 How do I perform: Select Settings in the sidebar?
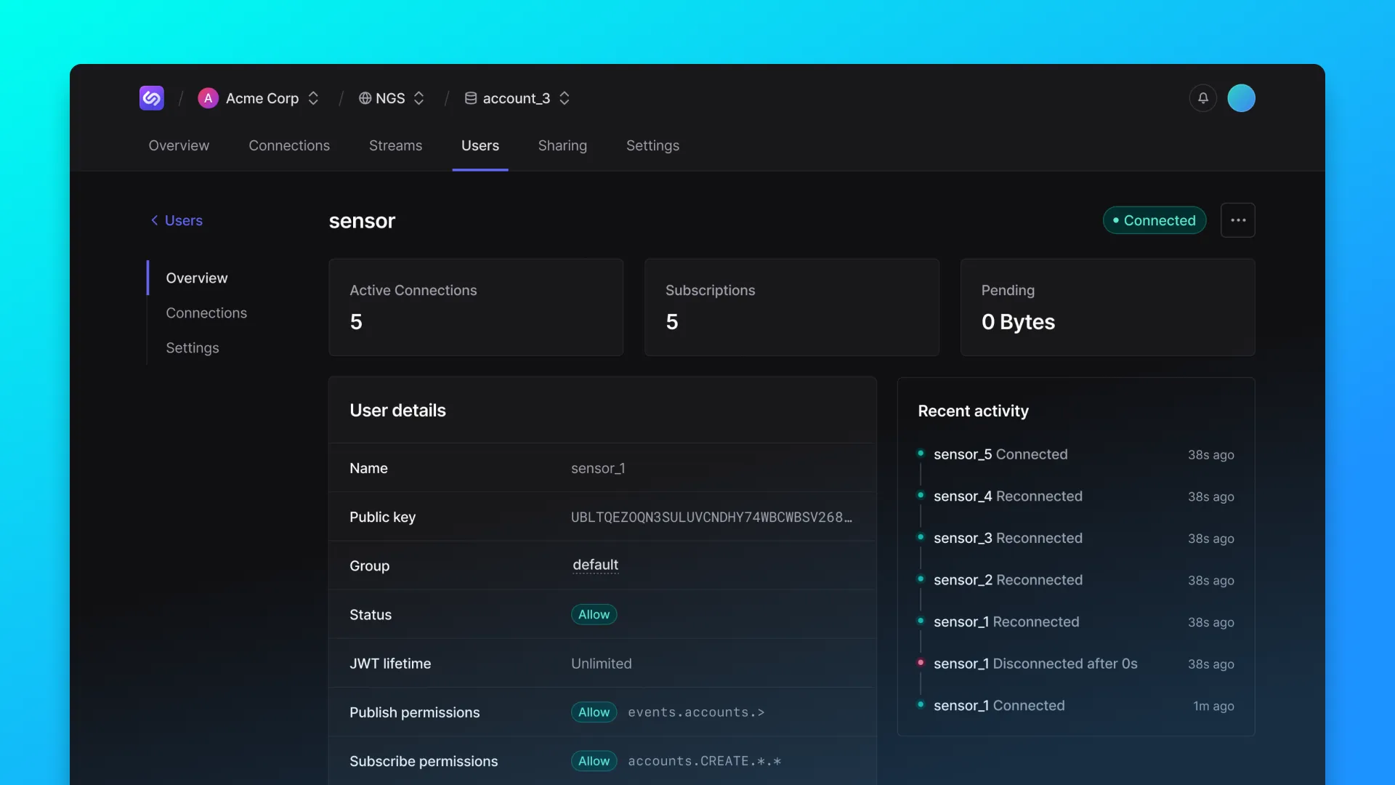point(193,347)
